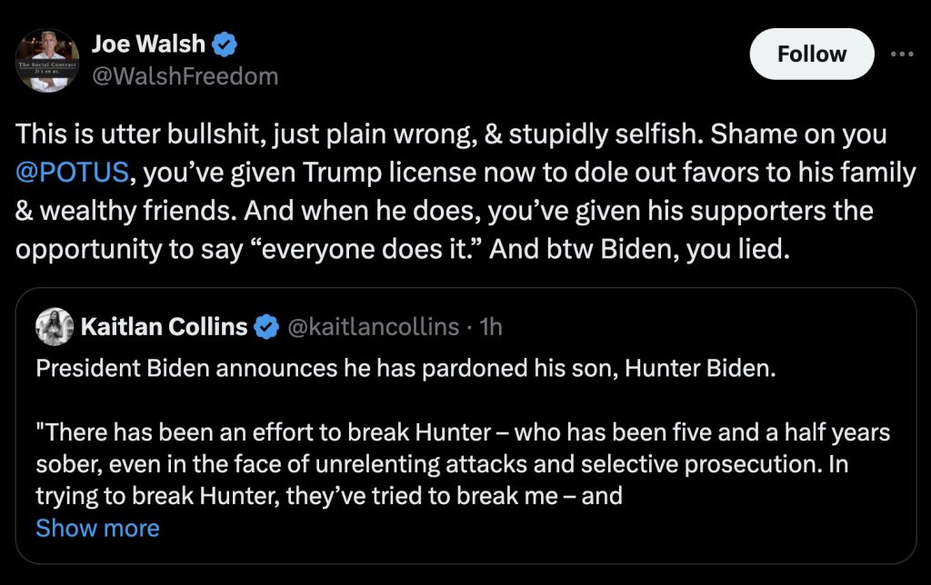Click the Joe Walsh display name

[x=149, y=43]
